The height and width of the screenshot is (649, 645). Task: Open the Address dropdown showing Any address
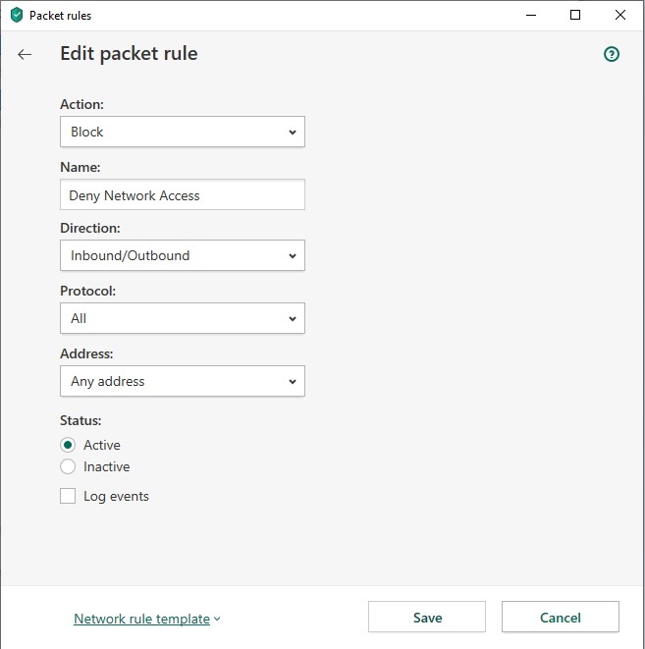click(x=183, y=381)
